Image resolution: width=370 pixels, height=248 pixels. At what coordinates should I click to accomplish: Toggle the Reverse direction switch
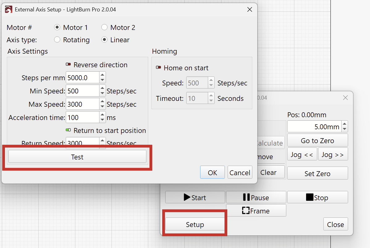pyautogui.click(x=68, y=65)
